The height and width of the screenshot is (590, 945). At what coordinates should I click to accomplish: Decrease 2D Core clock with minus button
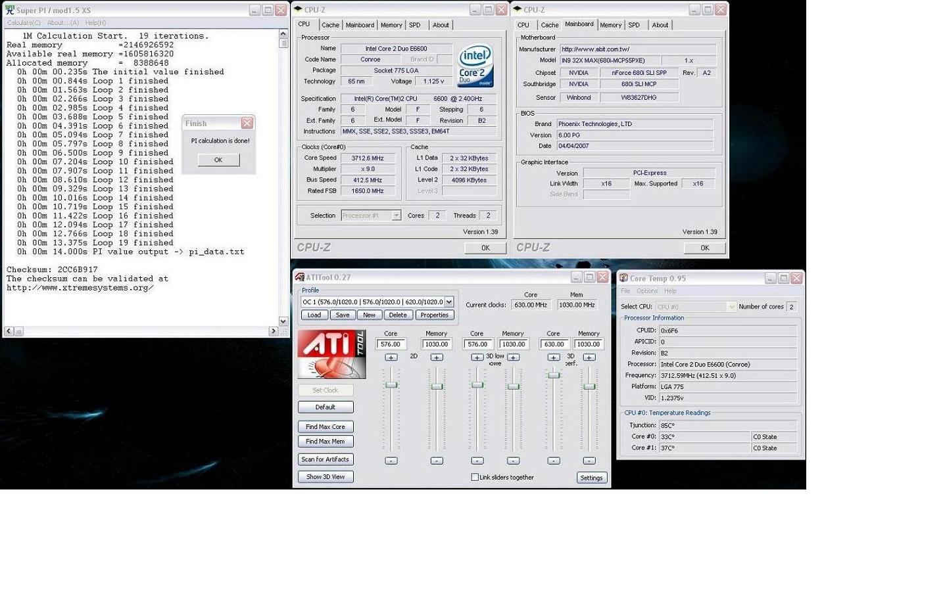391,461
